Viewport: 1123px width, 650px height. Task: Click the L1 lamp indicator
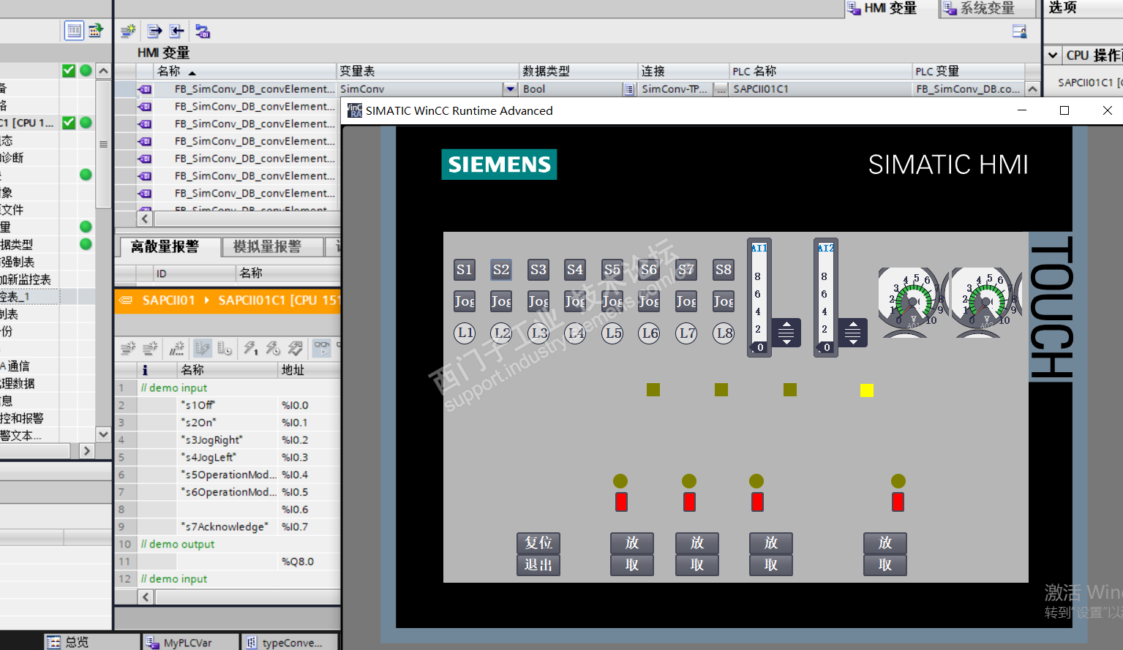[465, 333]
